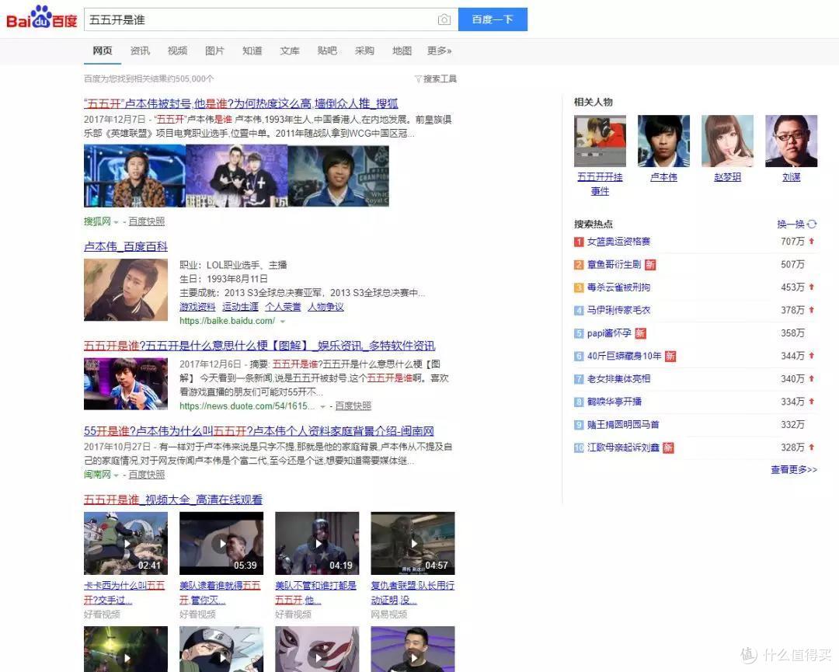839x672 pixels.
Task: Open 人物争议 sublink
Action: [x=326, y=307]
